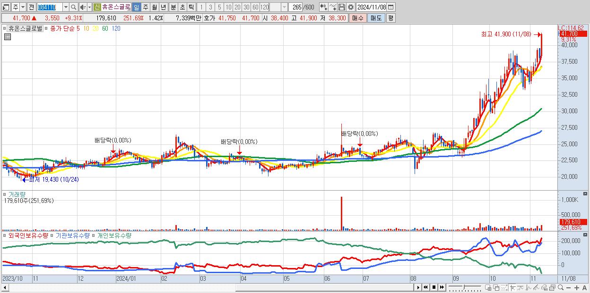Open the calendar date picker icon
This screenshot has width=590, height=293.
(390, 7)
